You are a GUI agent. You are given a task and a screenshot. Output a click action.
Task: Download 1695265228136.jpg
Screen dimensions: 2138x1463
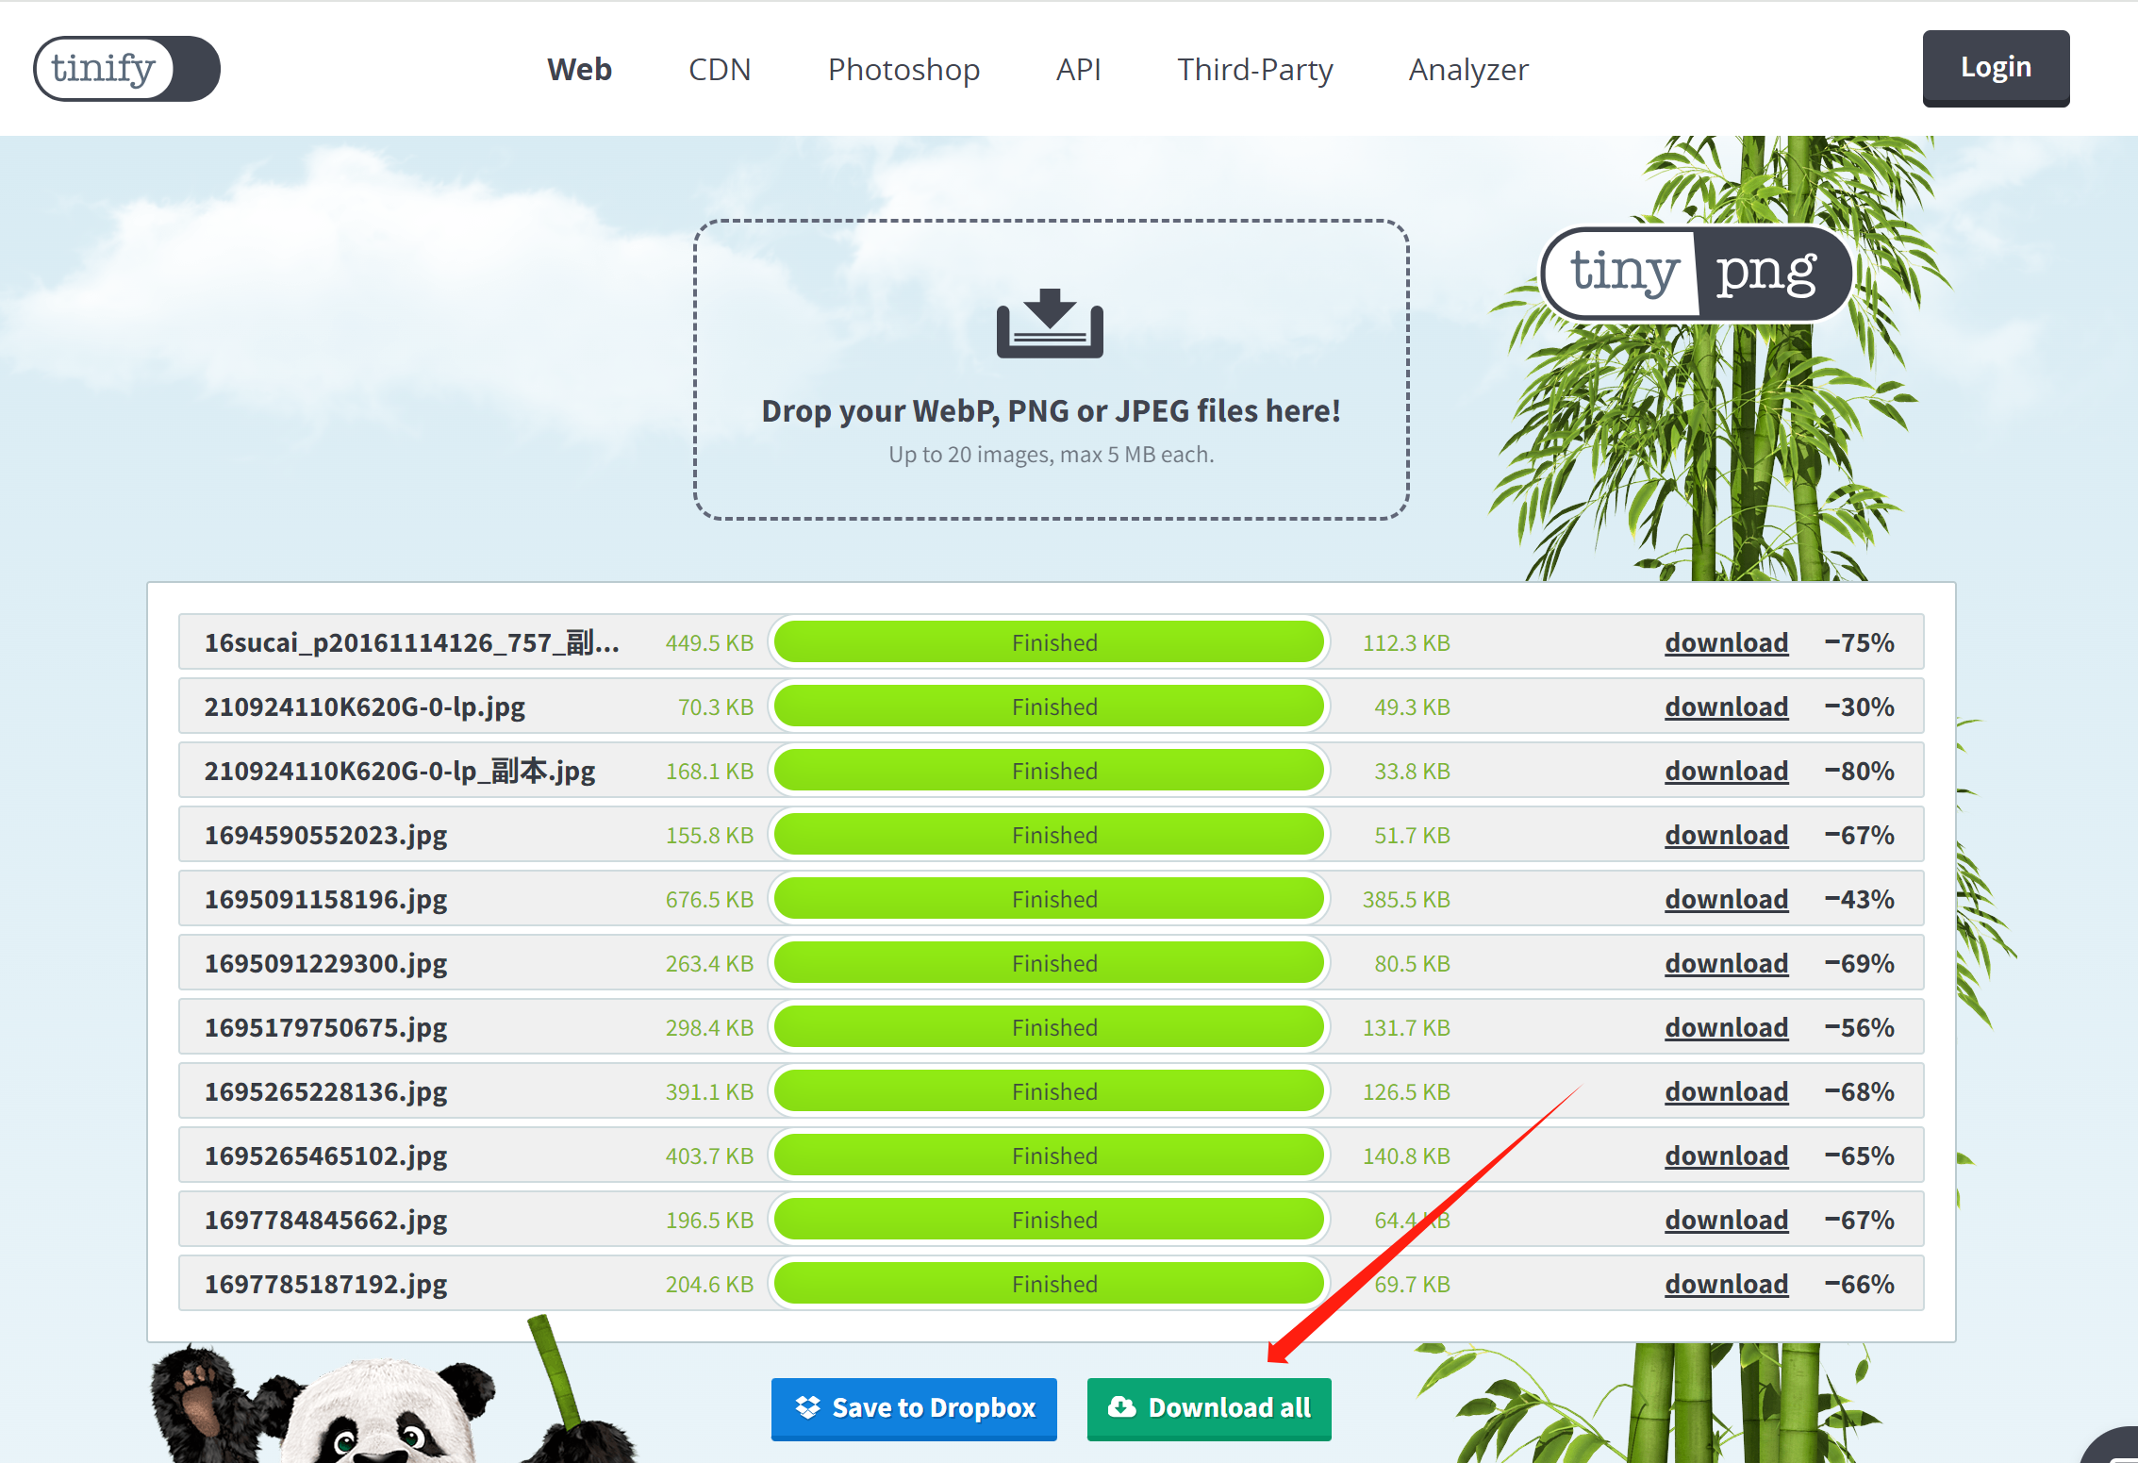pos(1726,1091)
